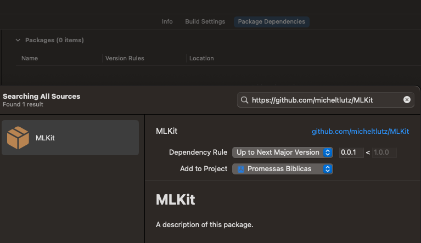The width and height of the screenshot is (421, 243).
Task: Click the Found 1 result text
Action: click(x=23, y=104)
